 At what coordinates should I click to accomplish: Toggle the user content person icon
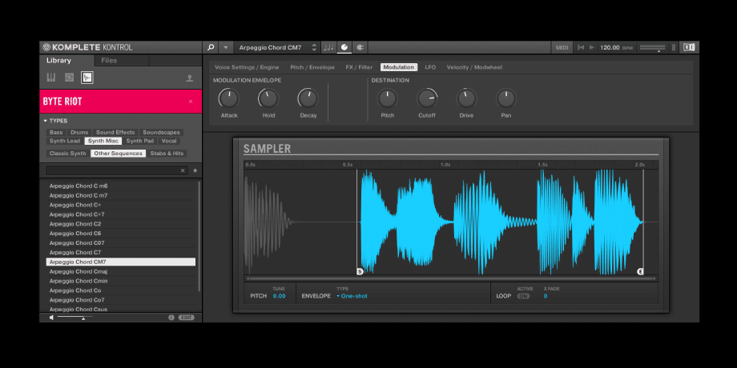(189, 78)
